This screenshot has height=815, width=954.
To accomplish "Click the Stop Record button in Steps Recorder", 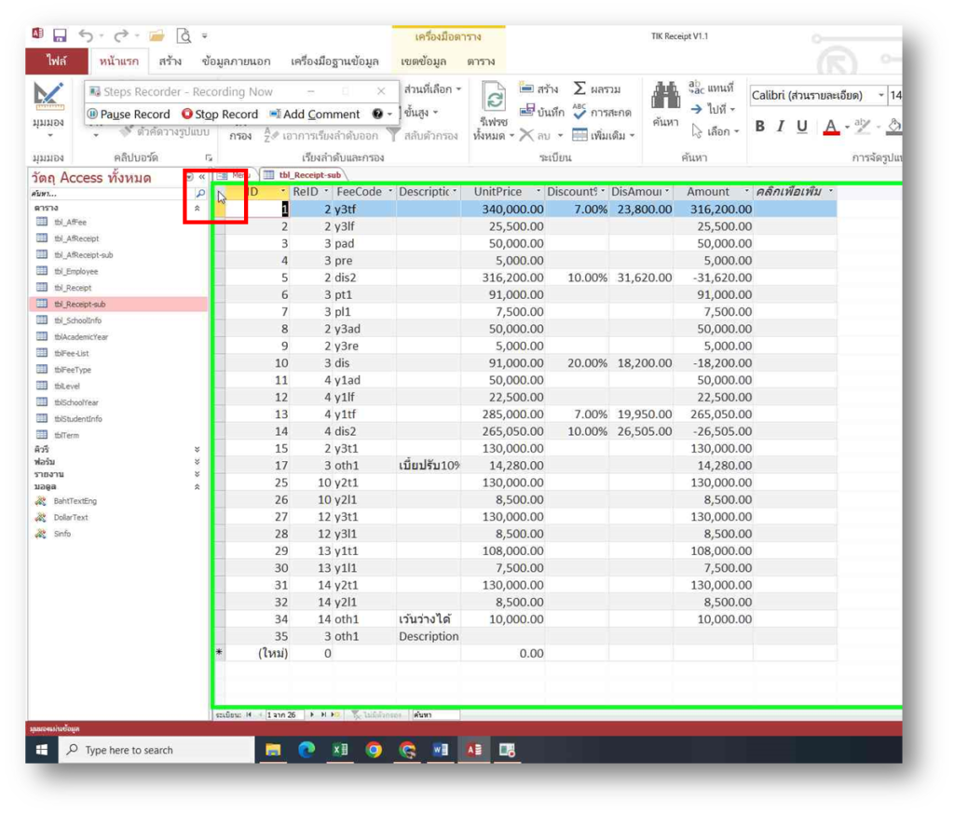I will [219, 115].
